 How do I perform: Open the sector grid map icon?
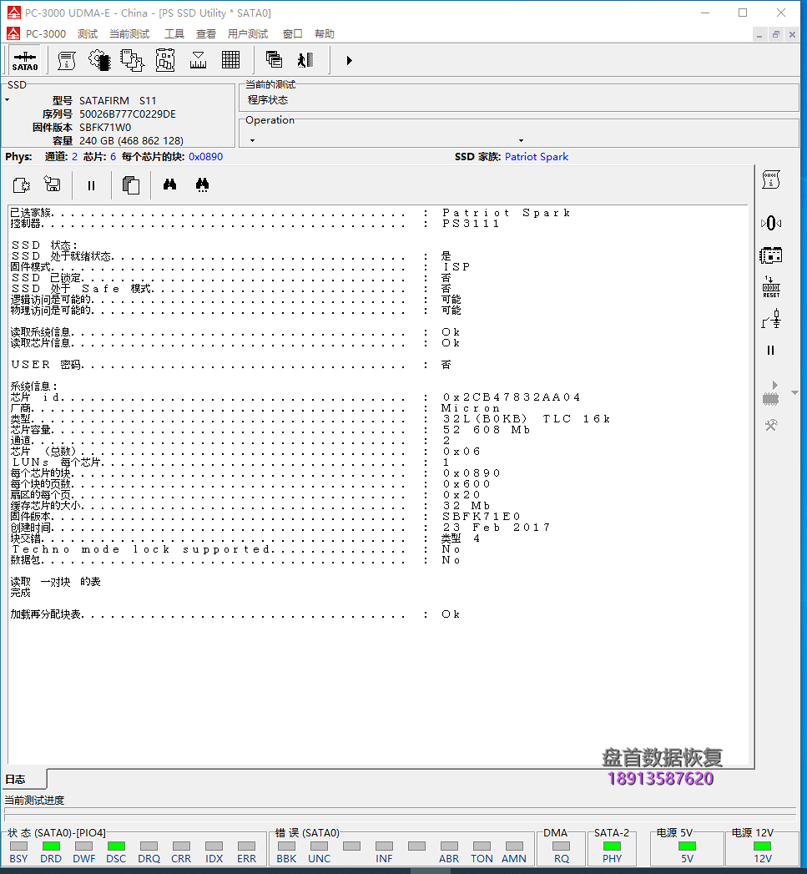point(230,60)
